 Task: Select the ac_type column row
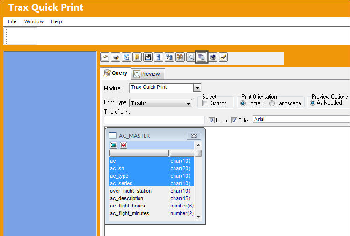click(151, 176)
